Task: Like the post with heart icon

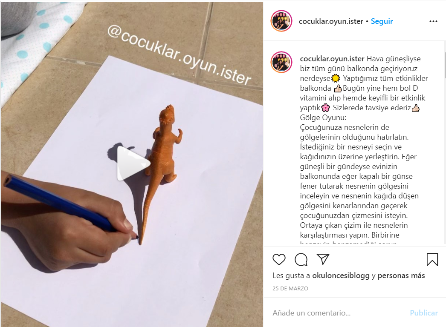Action: coord(279,259)
